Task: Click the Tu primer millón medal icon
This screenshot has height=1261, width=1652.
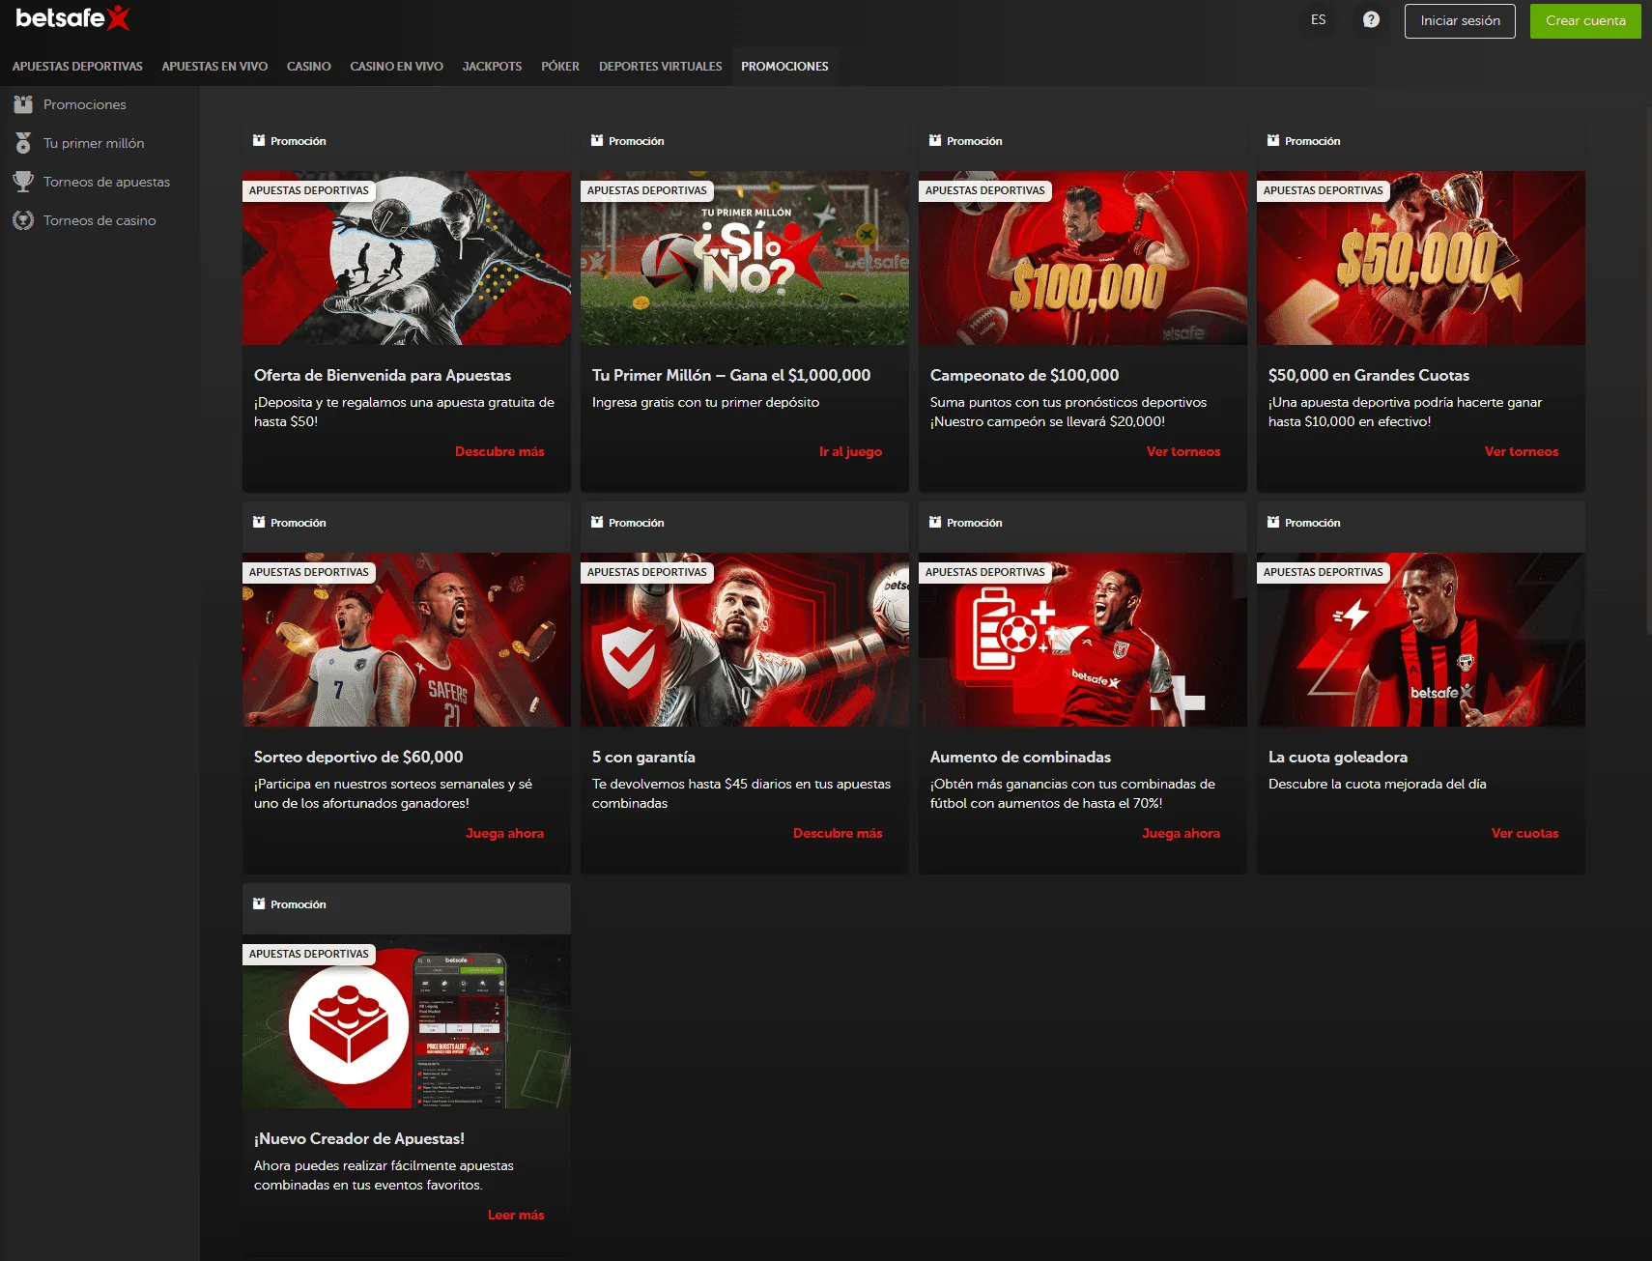Action: pyautogui.click(x=23, y=143)
